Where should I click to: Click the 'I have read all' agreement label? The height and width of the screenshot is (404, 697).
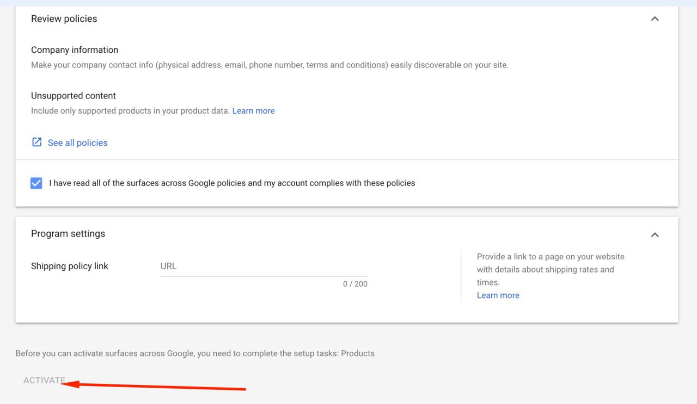click(x=232, y=183)
